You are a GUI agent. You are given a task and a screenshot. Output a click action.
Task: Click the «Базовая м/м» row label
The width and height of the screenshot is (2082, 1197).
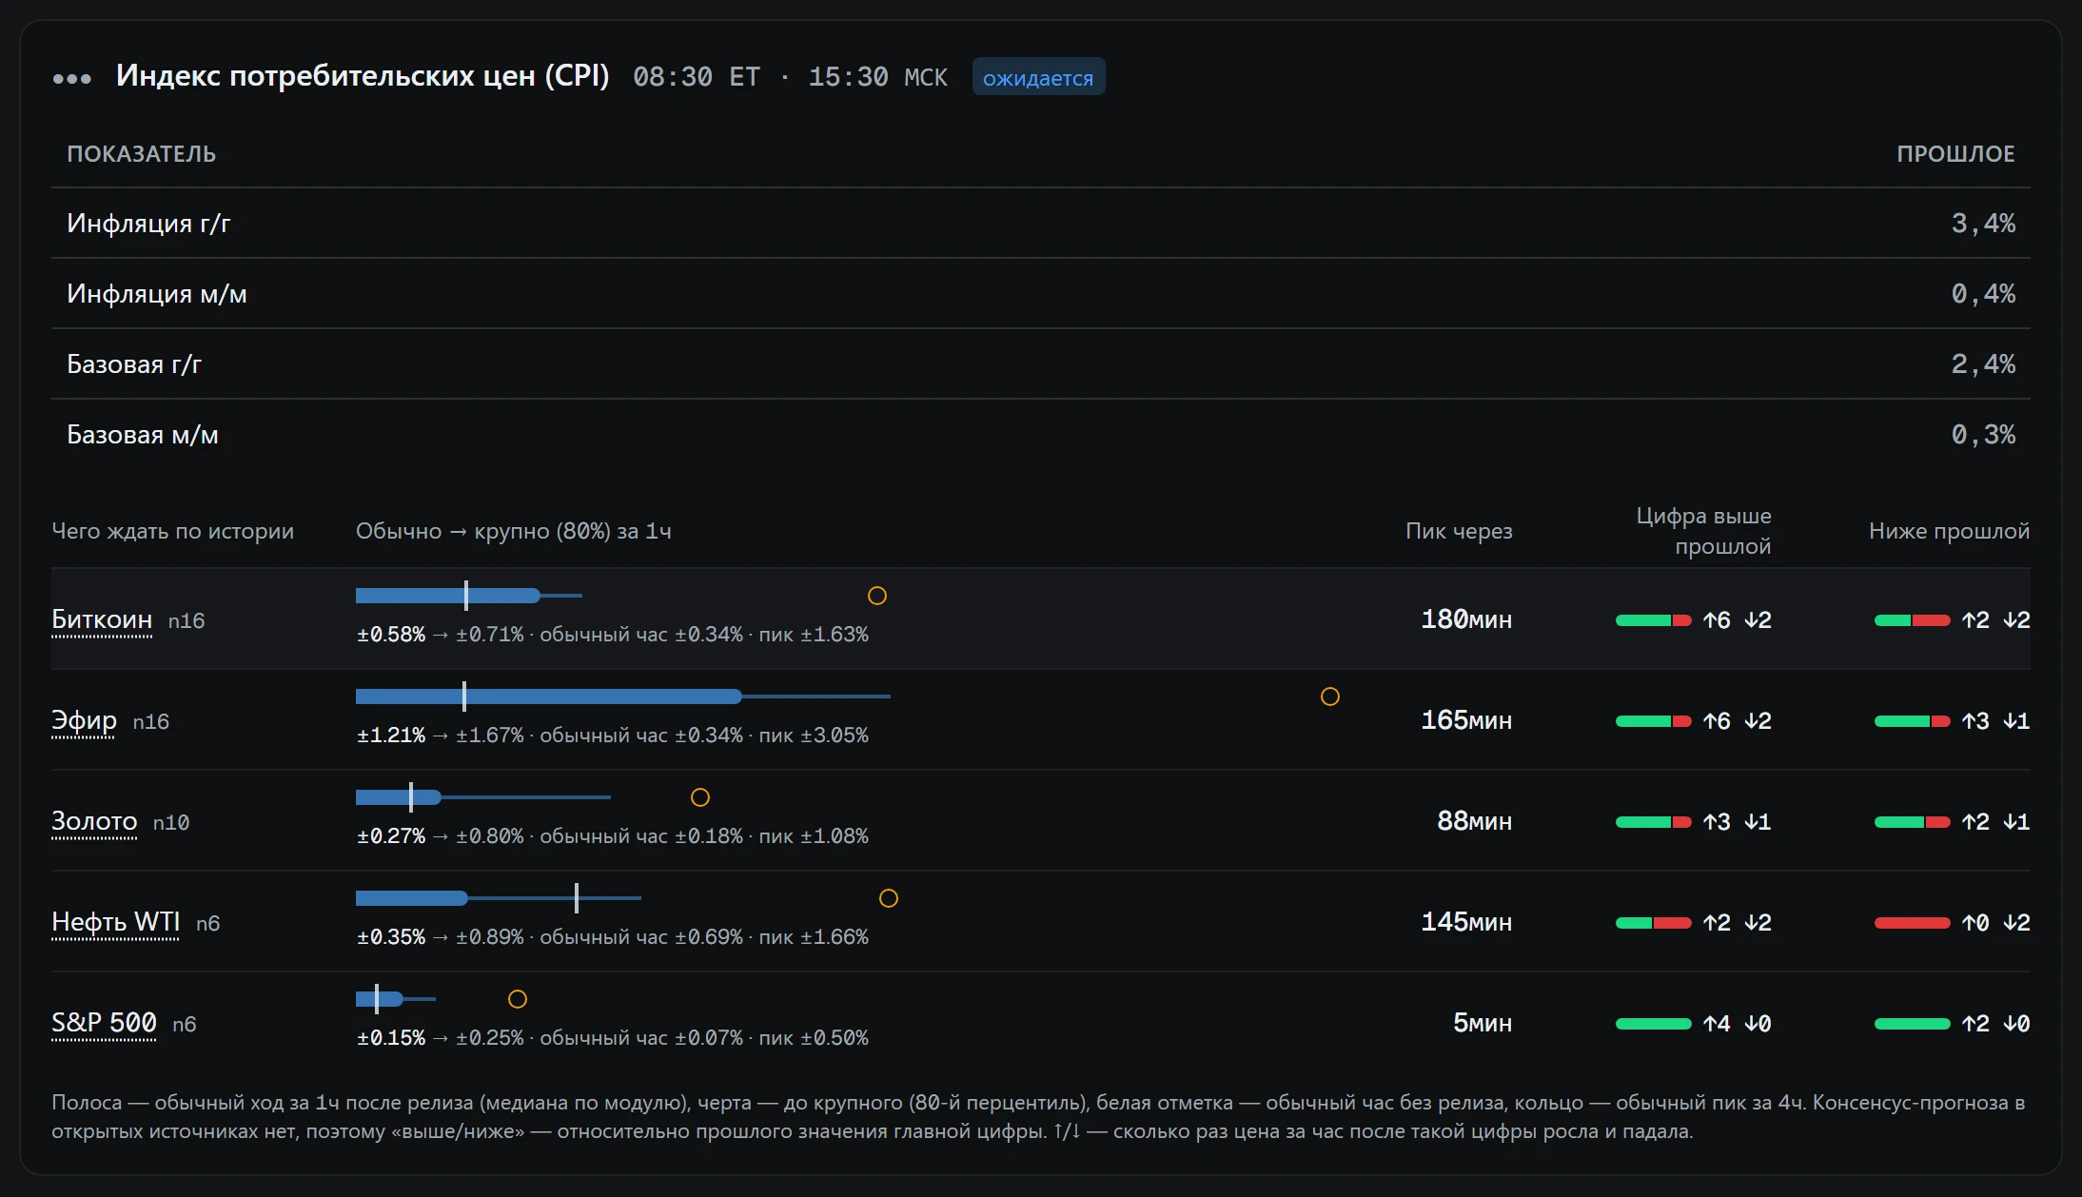pos(143,435)
